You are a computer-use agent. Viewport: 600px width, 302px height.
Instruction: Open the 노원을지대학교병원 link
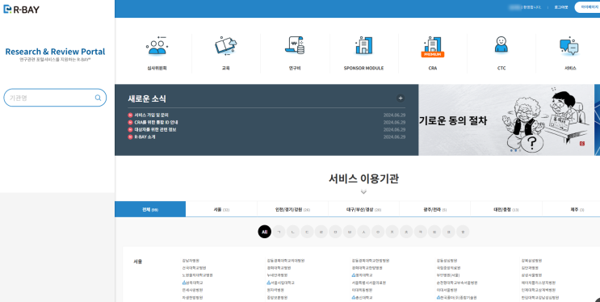(198, 275)
